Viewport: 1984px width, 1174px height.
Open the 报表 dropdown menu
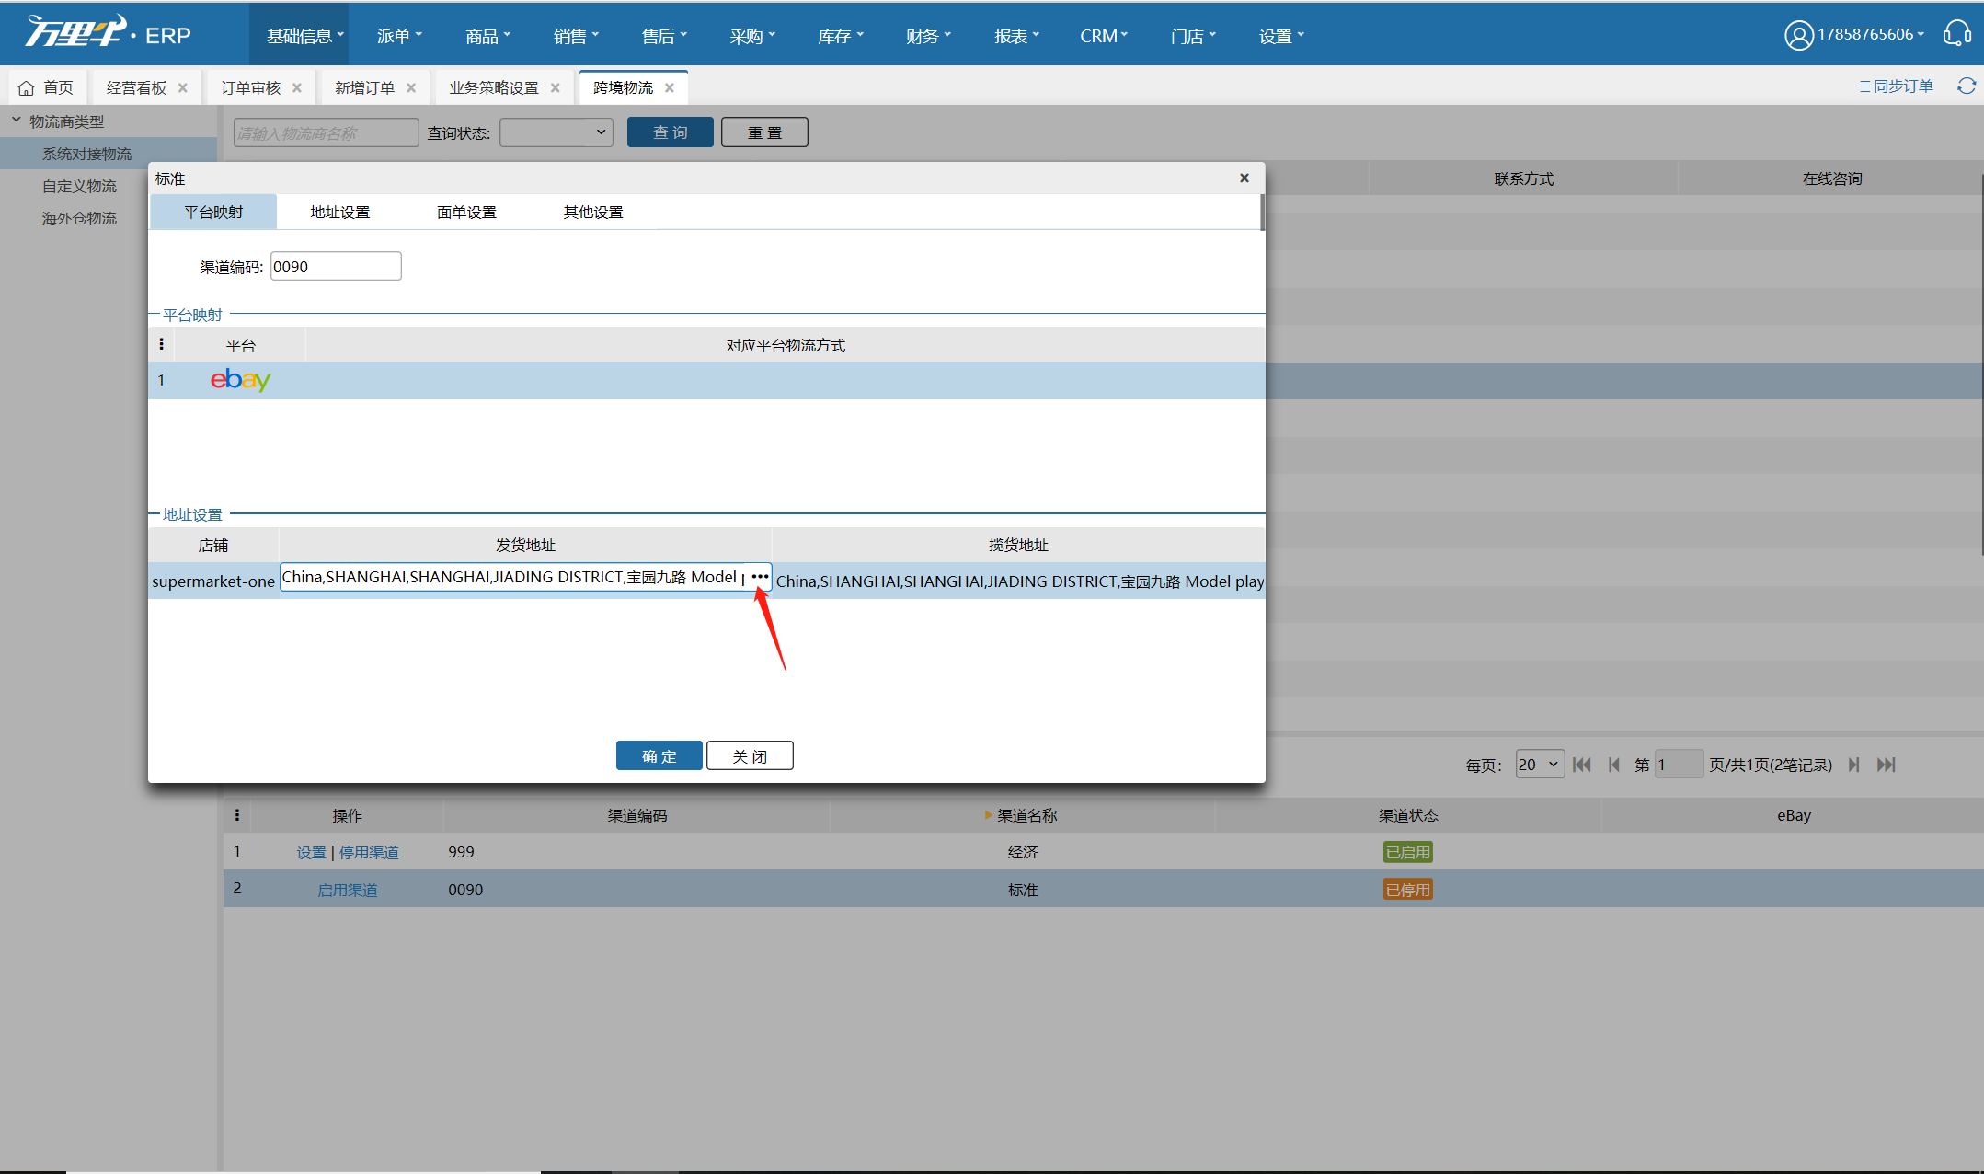point(1016,35)
